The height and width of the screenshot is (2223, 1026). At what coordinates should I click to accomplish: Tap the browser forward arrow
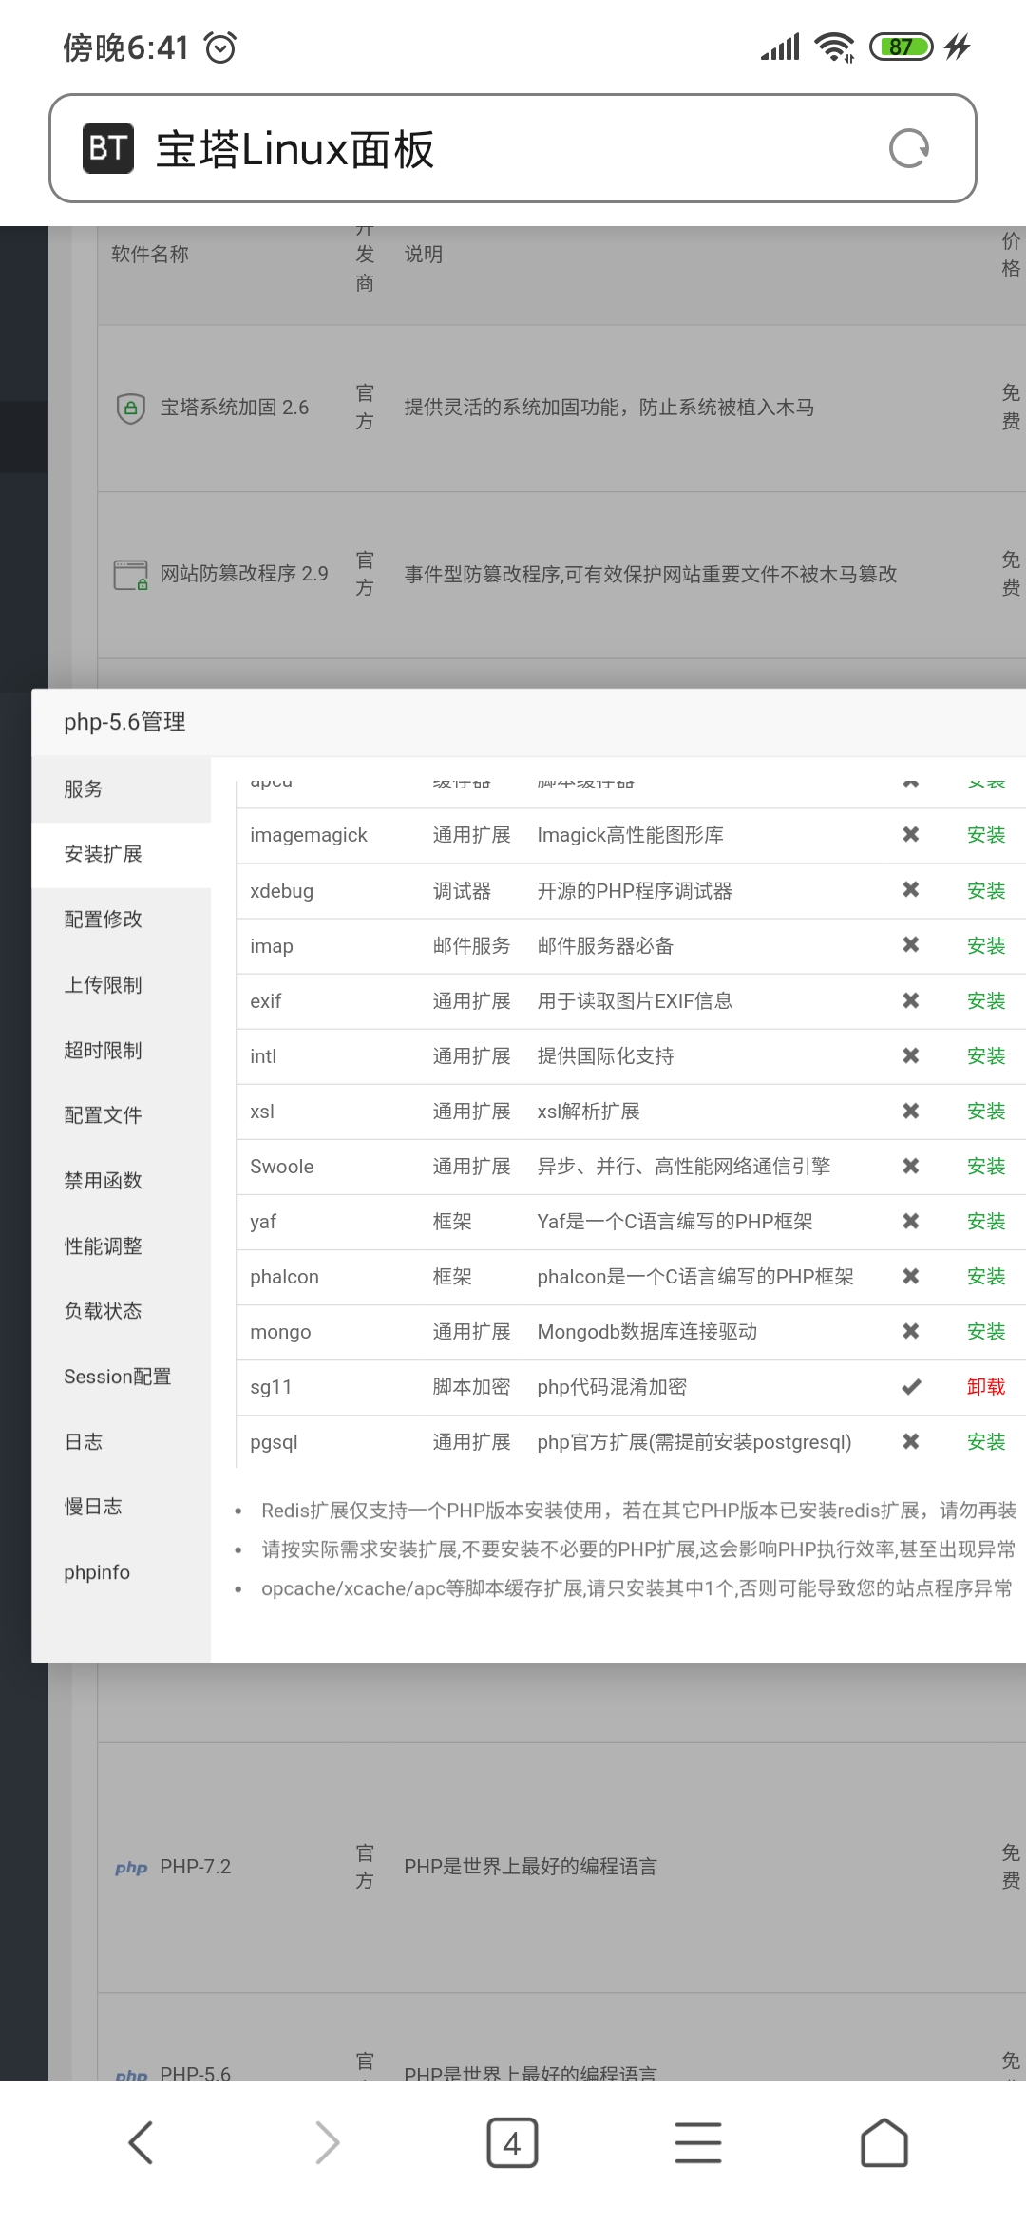pyautogui.click(x=327, y=2142)
